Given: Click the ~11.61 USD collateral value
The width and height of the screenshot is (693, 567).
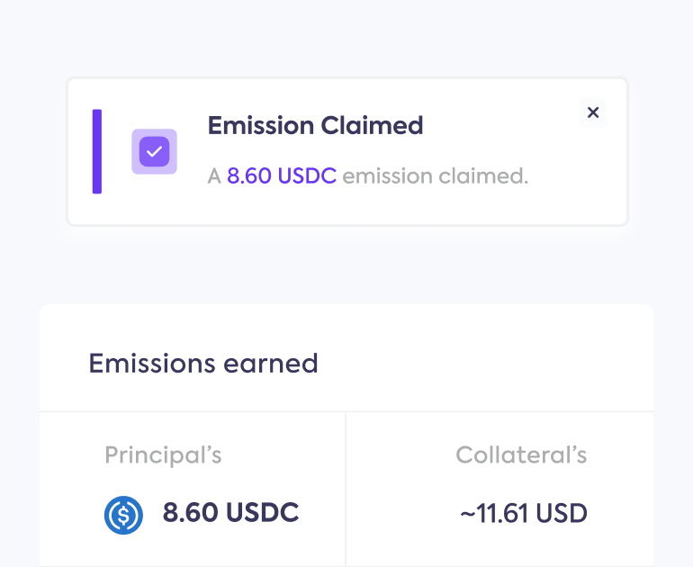Looking at the screenshot, I should tap(524, 514).
